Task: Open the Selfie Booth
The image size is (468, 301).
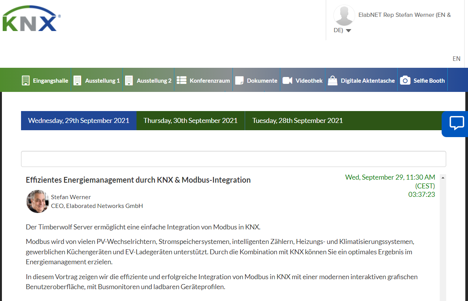Action: pos(429,81)
